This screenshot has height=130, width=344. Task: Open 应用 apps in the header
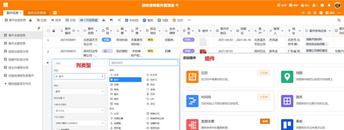point(282,5)
